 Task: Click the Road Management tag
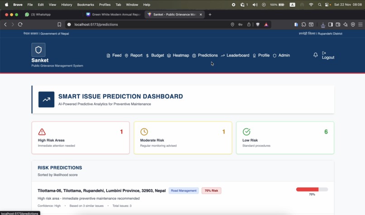click(x=184, y=191)
